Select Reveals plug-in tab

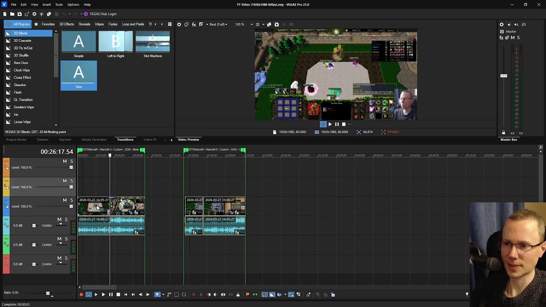(84, 24)
